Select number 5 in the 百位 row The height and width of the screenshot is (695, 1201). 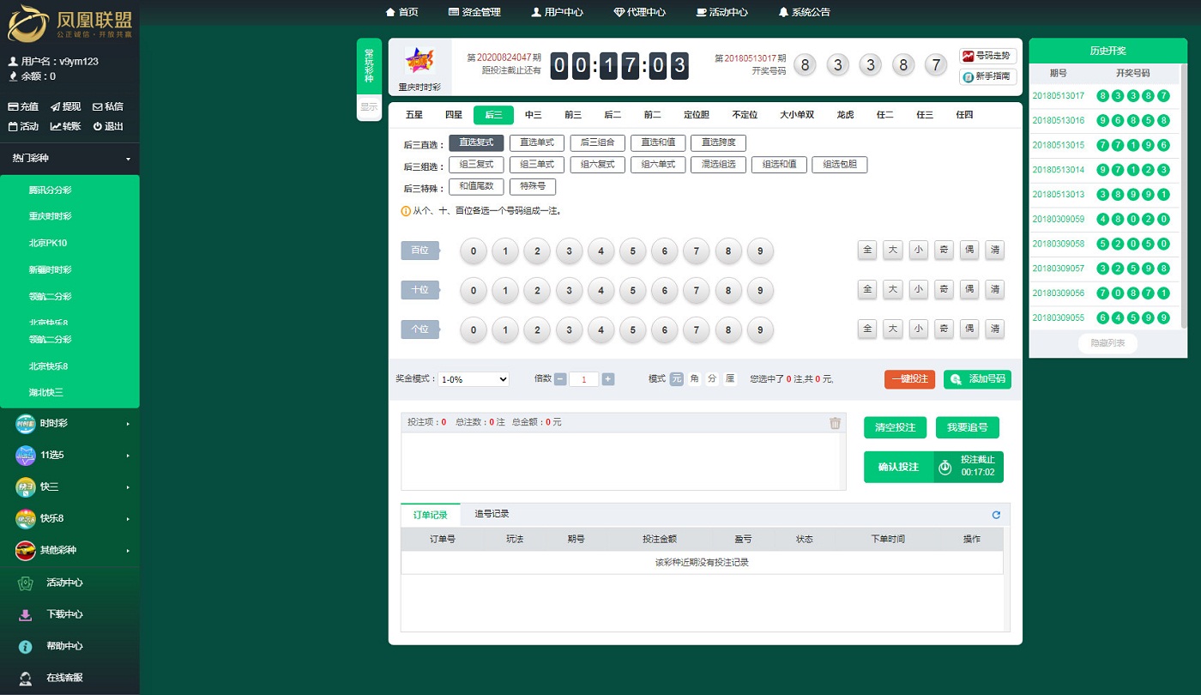[x=632, y=251]
